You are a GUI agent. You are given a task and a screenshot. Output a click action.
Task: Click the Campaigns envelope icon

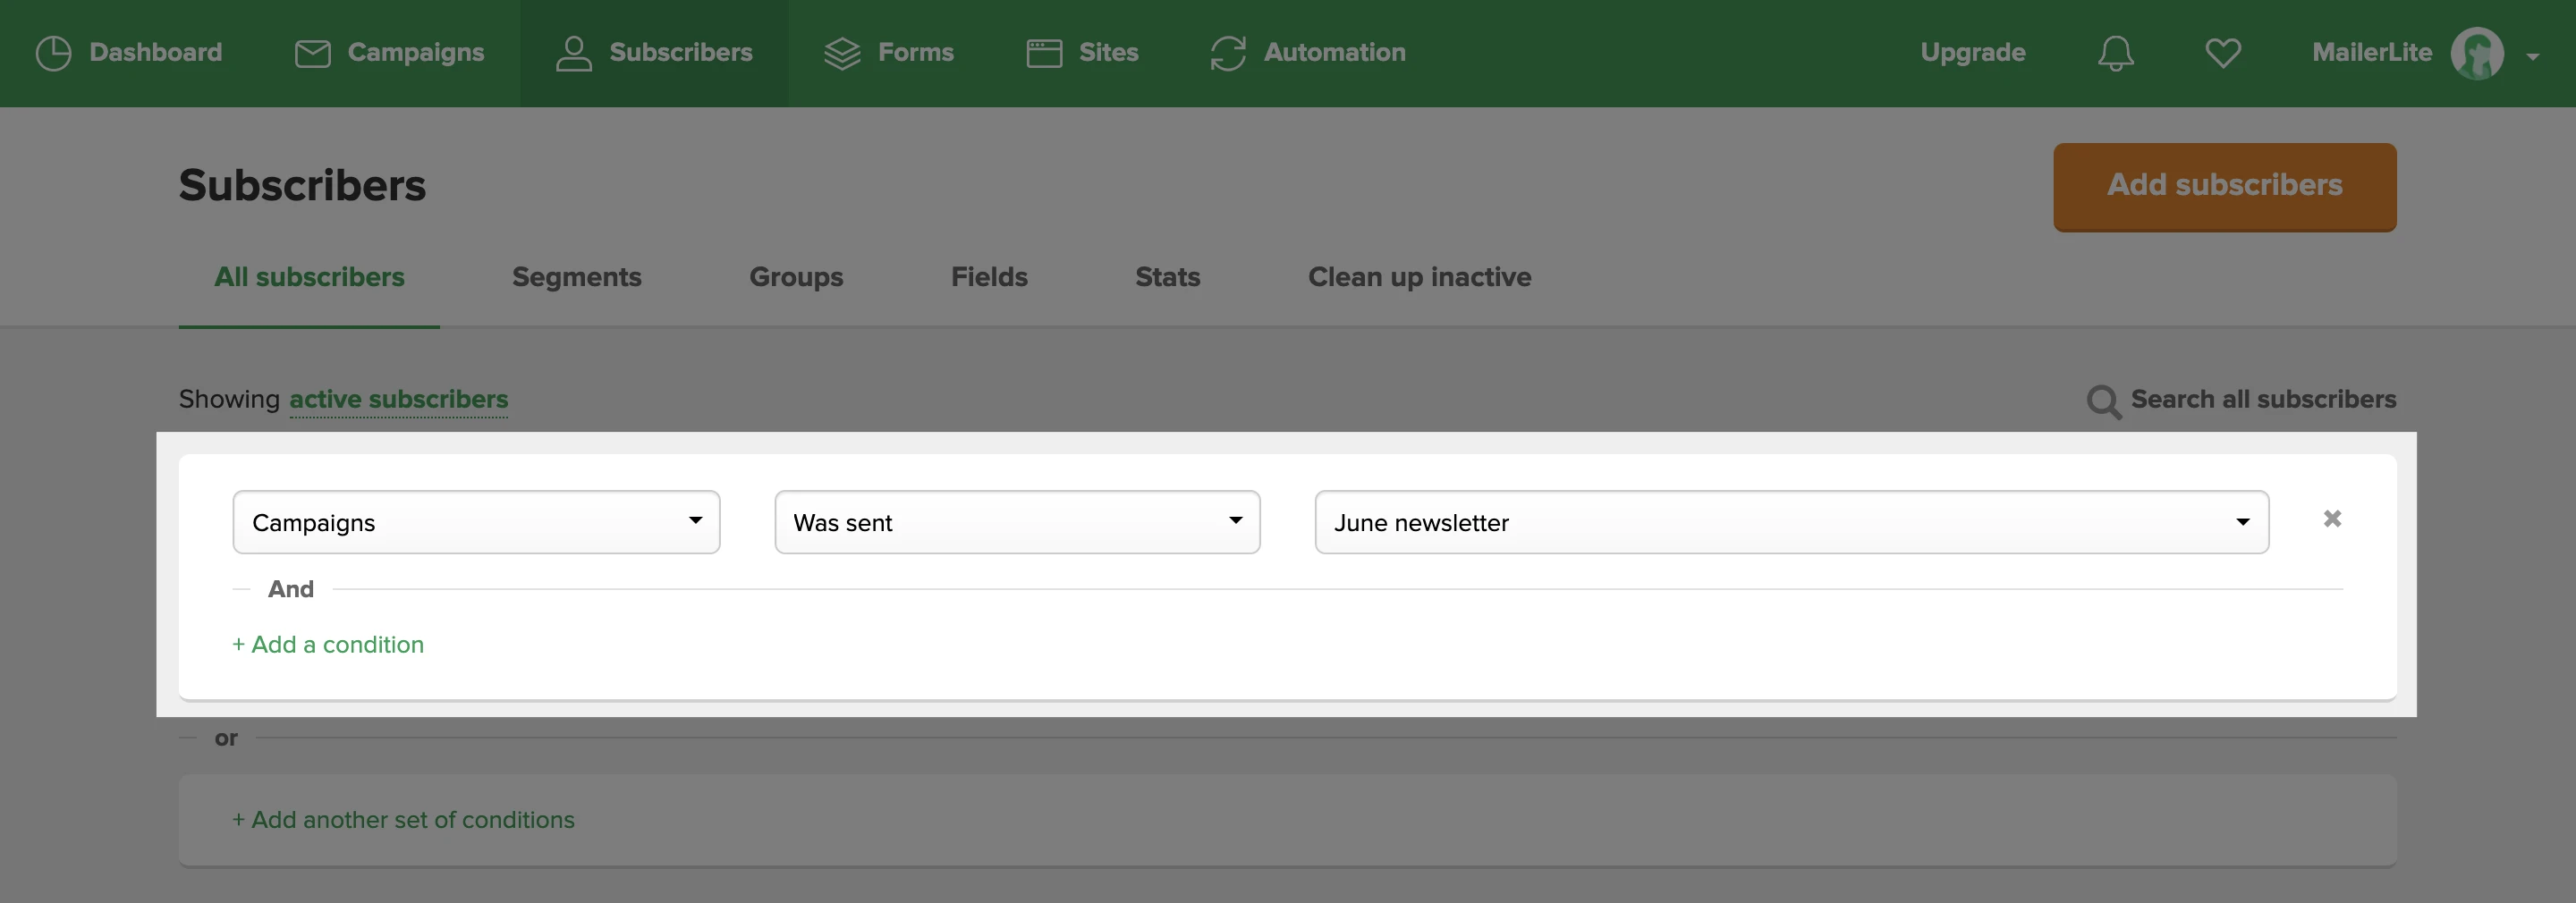[x=312, y=53]
